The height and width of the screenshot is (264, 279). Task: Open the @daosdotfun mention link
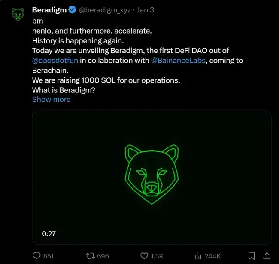point(55,60)
